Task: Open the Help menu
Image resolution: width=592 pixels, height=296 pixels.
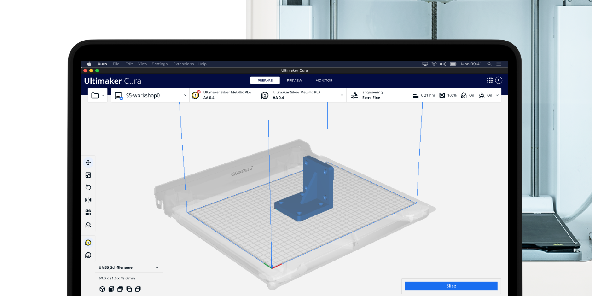Action: pos(202,64)
